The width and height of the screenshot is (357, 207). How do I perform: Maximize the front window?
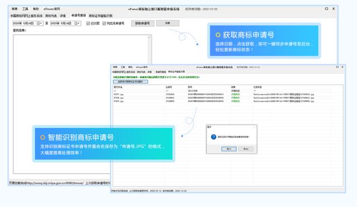(x=337, y=67)
